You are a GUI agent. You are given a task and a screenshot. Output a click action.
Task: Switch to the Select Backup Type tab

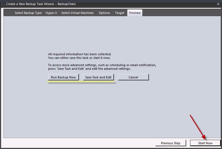coord(28,13)
